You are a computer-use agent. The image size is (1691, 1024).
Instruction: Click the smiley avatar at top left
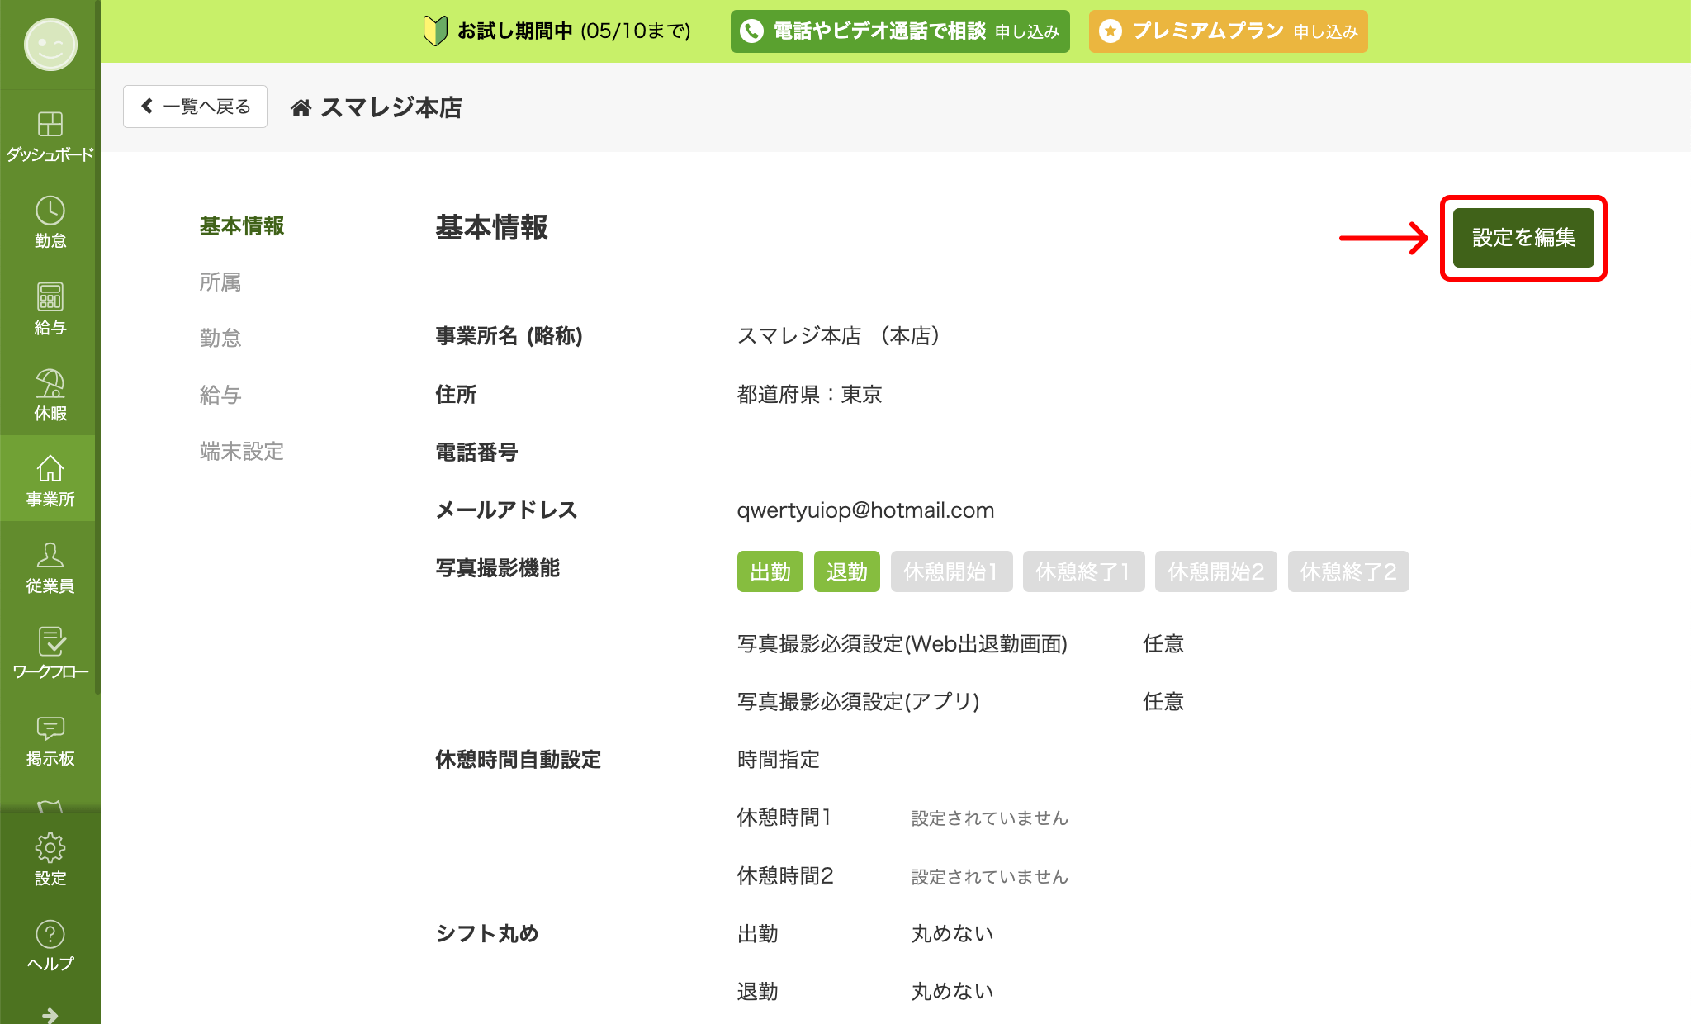pos(50,45)
